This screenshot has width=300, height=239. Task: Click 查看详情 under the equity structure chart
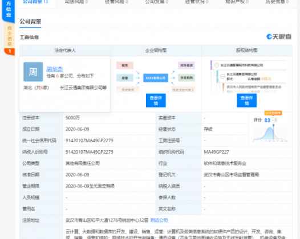pyautogui.click(x=246, y=100)
